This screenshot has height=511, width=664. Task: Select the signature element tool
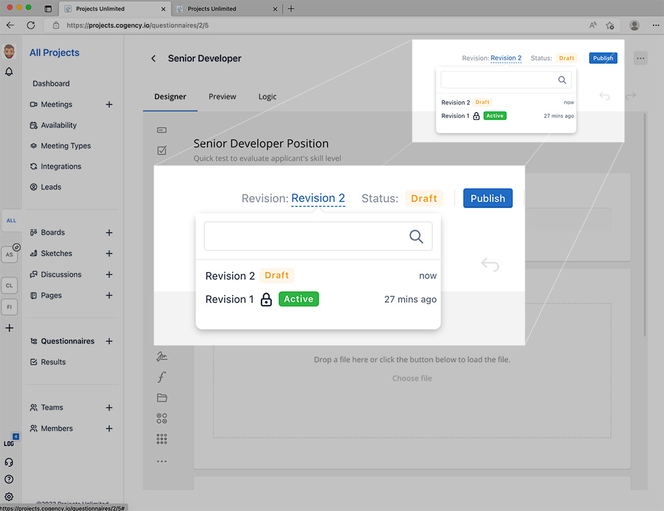161,356
